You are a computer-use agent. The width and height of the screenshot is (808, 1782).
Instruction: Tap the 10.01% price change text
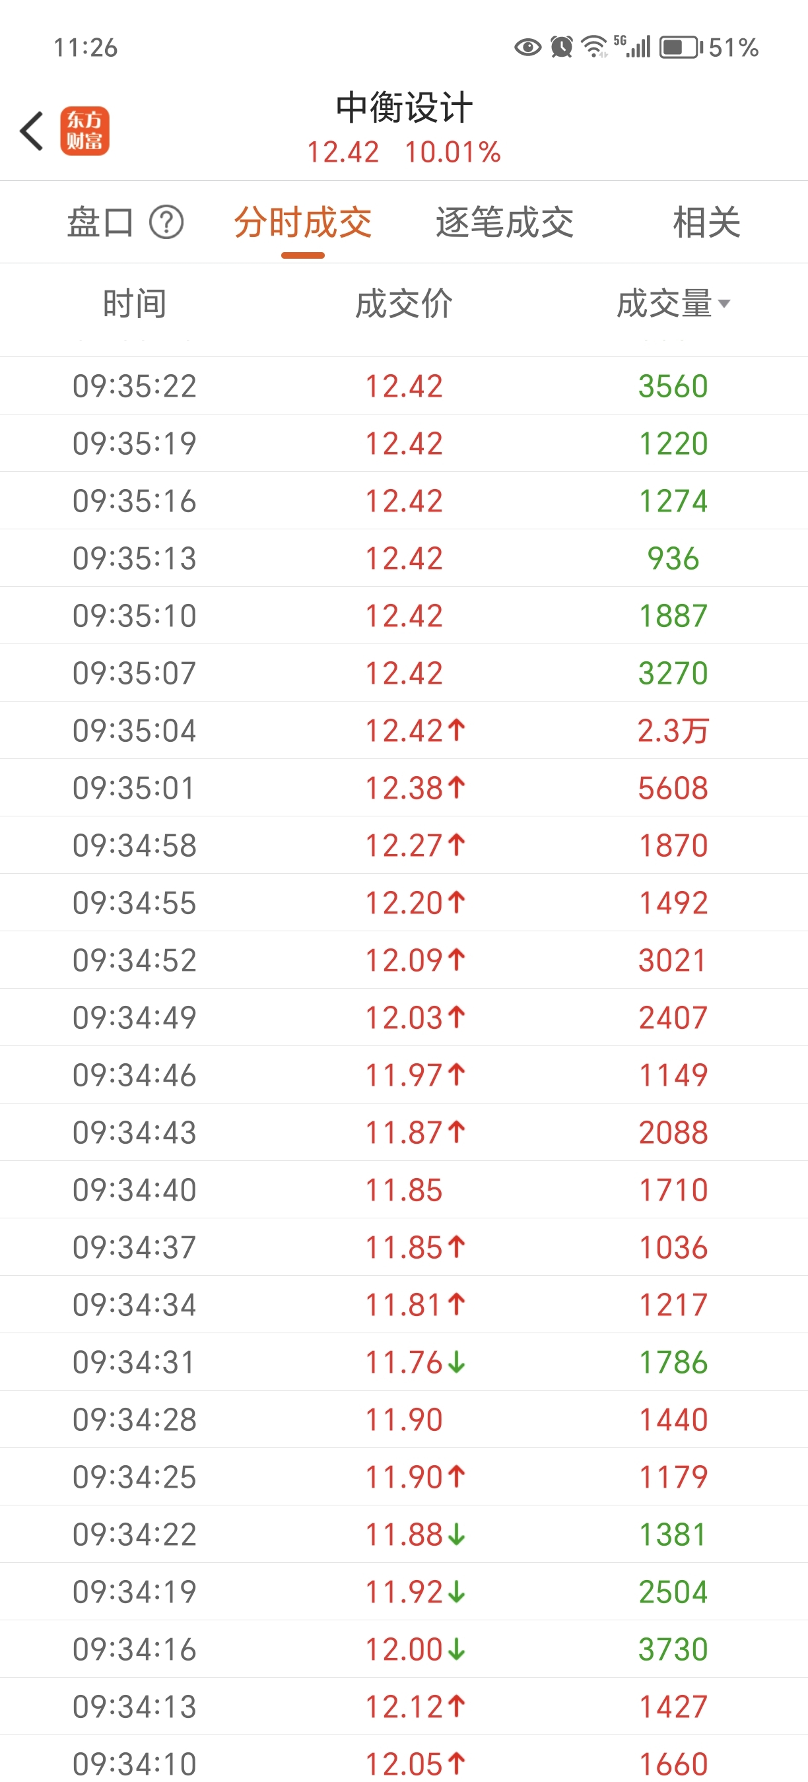(x=452, y=152)
